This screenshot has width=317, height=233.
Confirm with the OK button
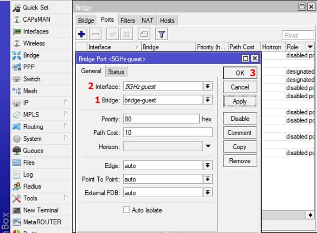(x=240, y=73)
